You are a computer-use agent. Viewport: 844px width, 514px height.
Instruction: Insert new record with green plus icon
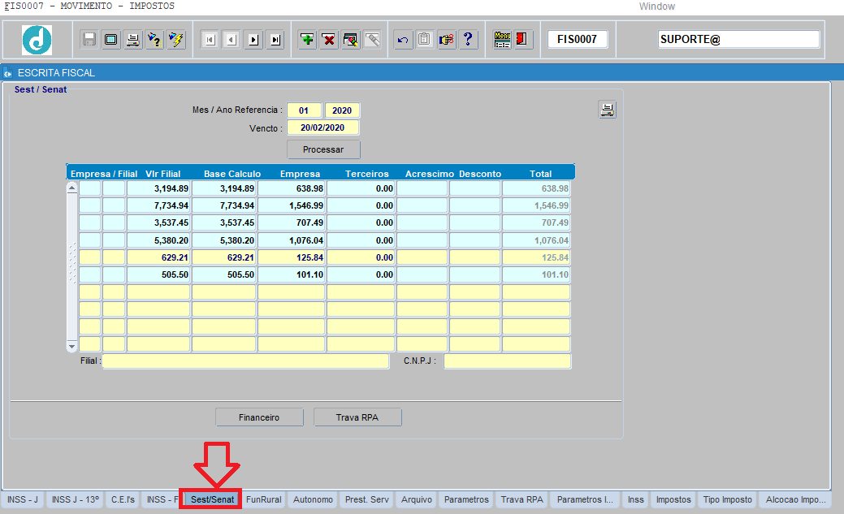(307, 40)
